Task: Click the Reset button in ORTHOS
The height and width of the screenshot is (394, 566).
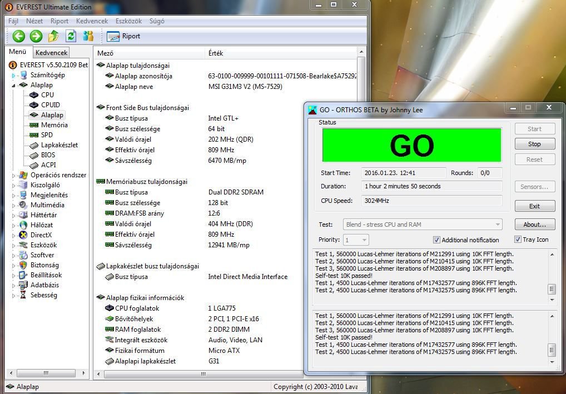Action: tap(535, 159)
